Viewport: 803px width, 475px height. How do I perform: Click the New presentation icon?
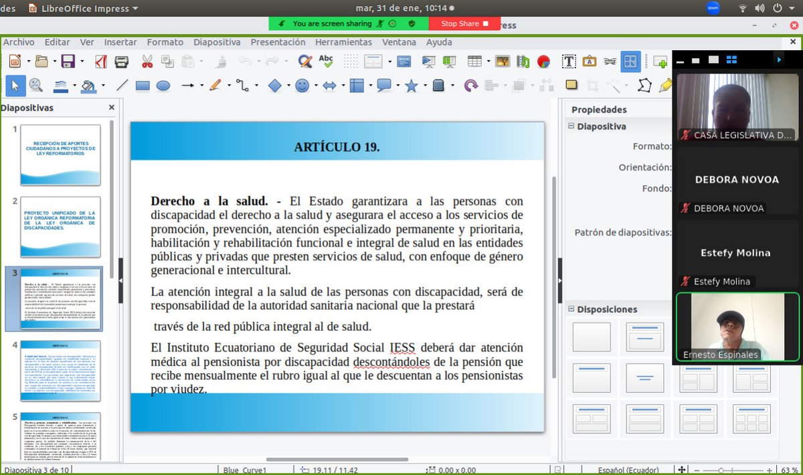point(14,61)
